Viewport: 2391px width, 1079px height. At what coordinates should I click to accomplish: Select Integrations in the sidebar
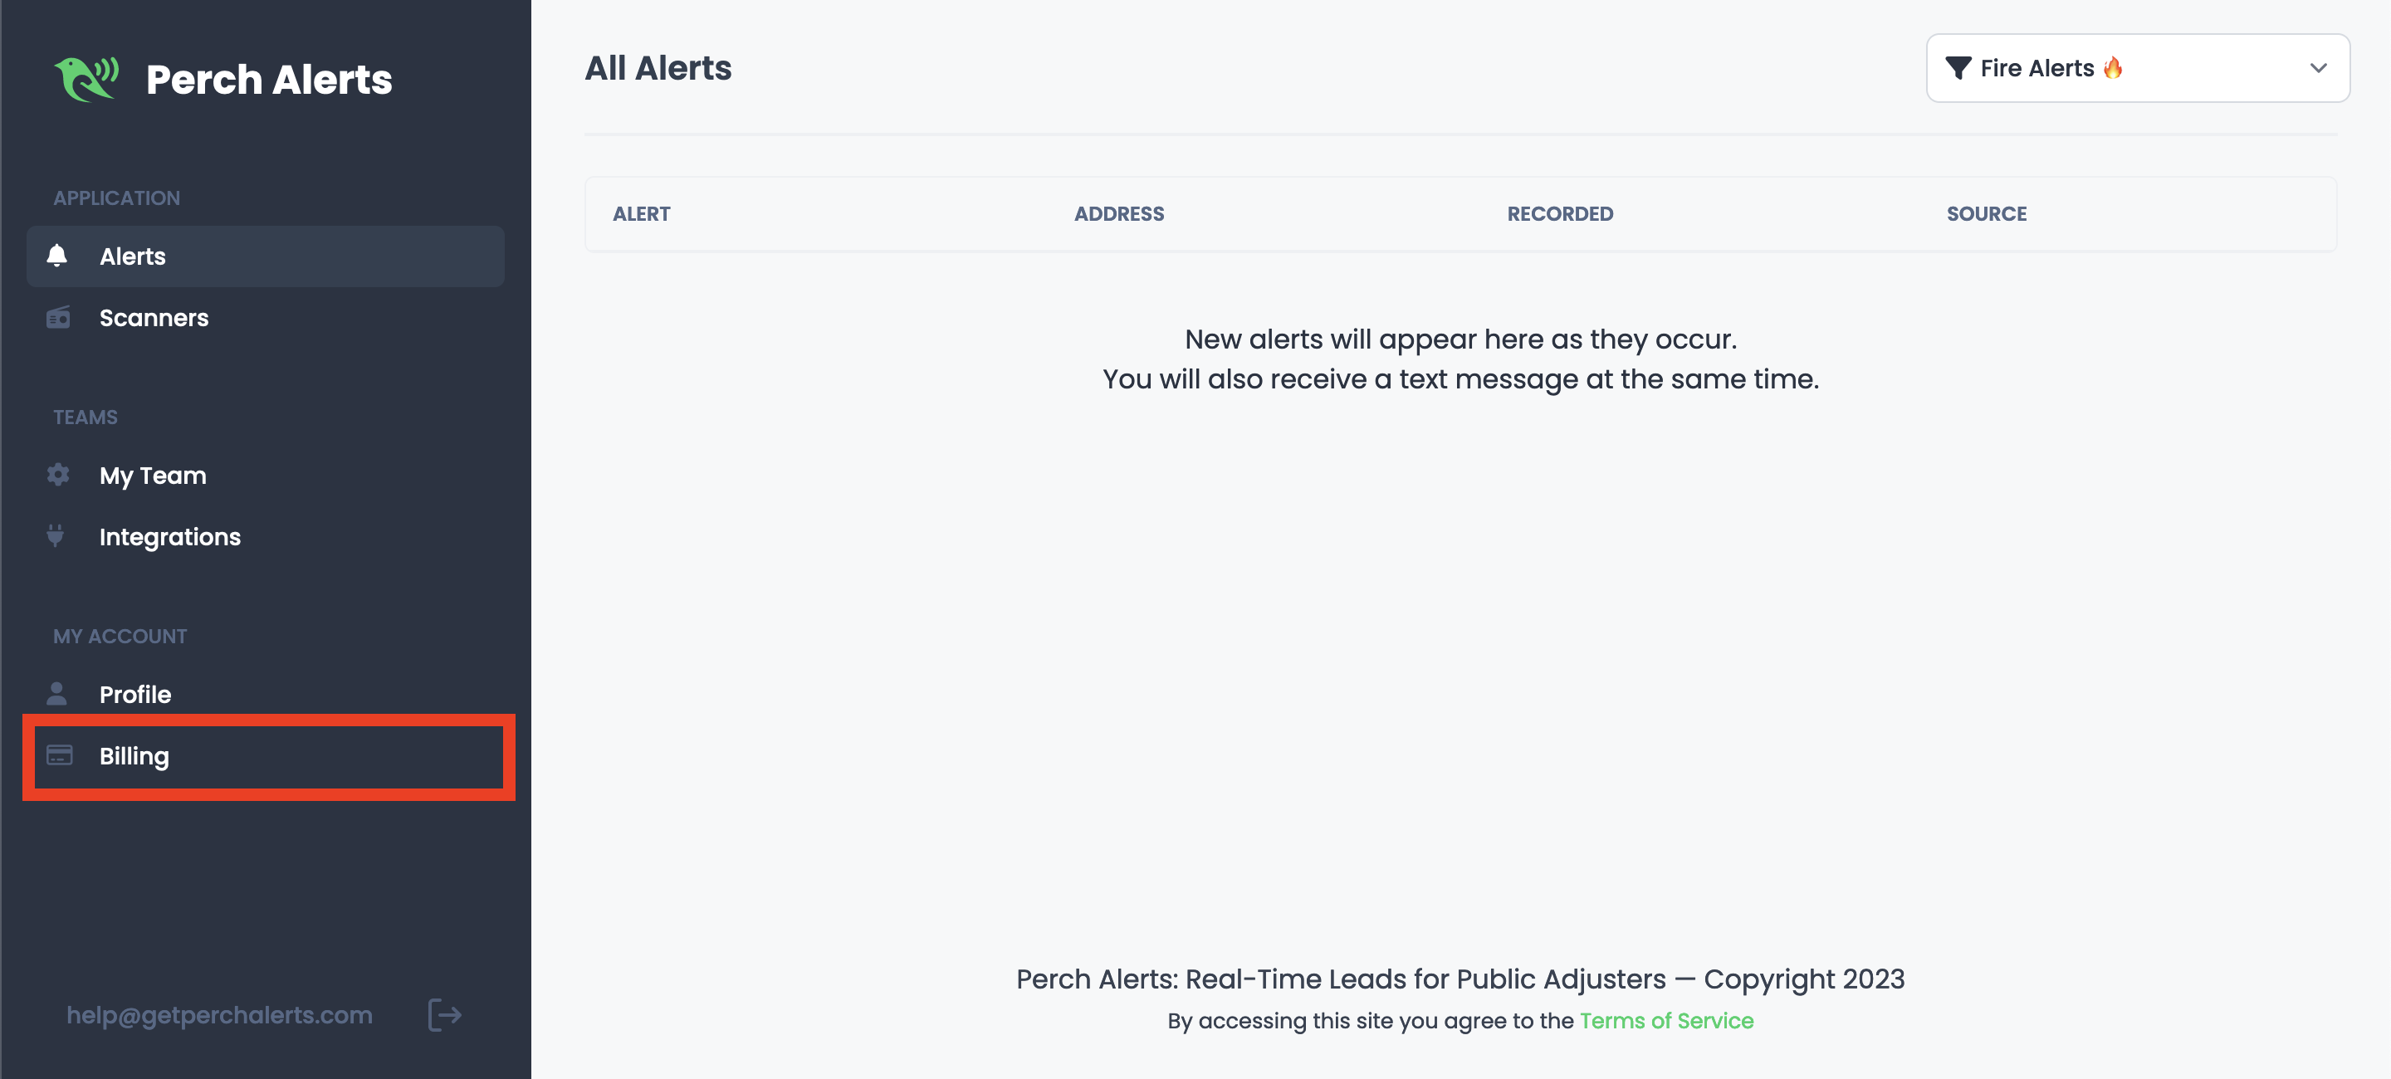[170, 537]
